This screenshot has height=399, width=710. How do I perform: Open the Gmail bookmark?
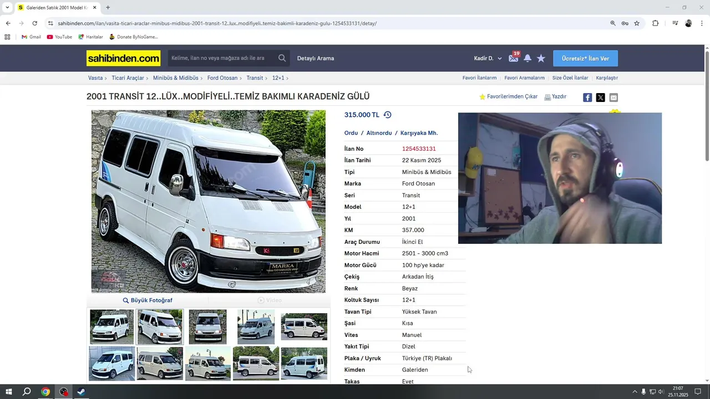click(x=31, y=37)
